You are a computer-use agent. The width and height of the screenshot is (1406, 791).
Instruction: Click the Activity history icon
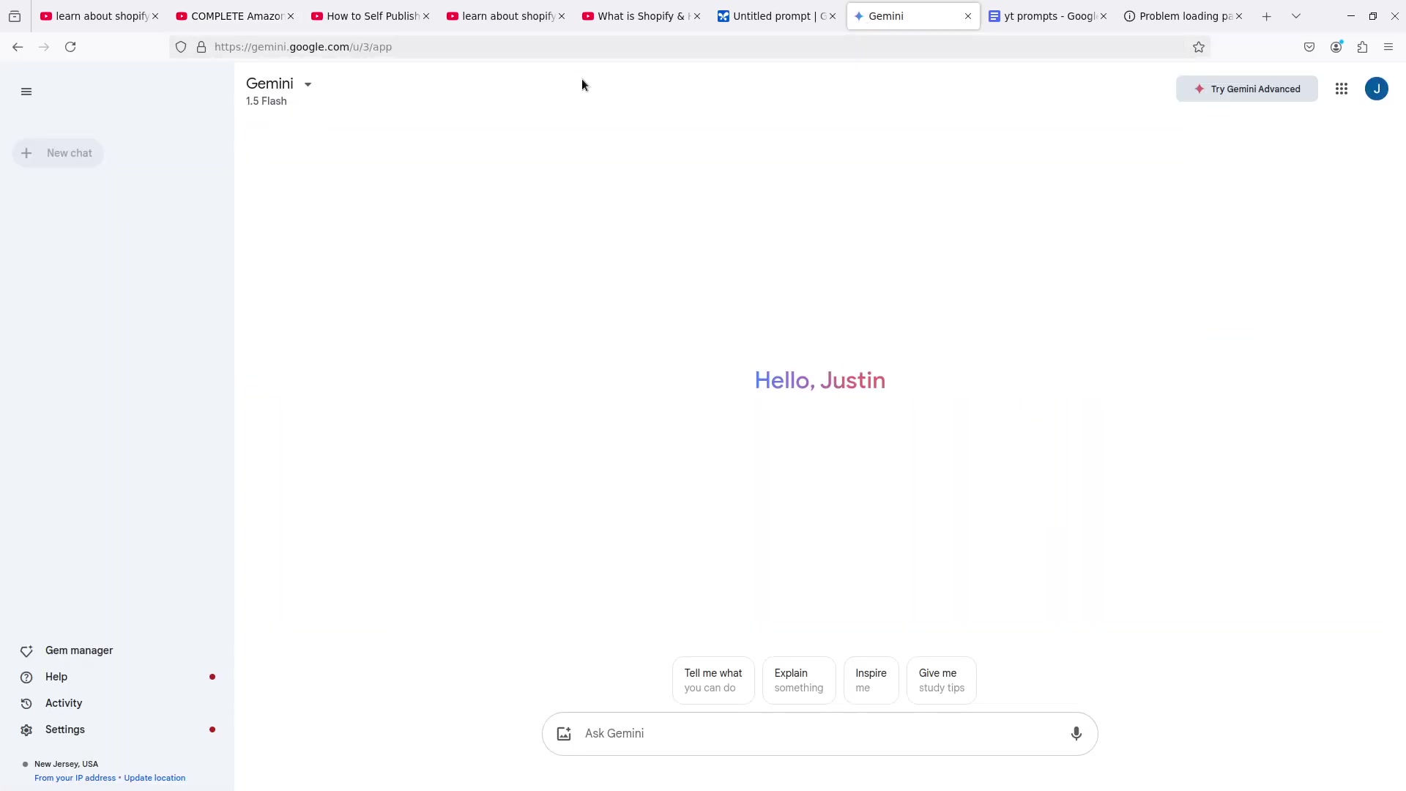pos(26,704)
